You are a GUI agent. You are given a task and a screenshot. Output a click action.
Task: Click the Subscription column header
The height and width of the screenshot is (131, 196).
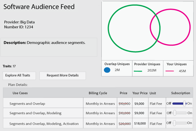coord(181,93)
